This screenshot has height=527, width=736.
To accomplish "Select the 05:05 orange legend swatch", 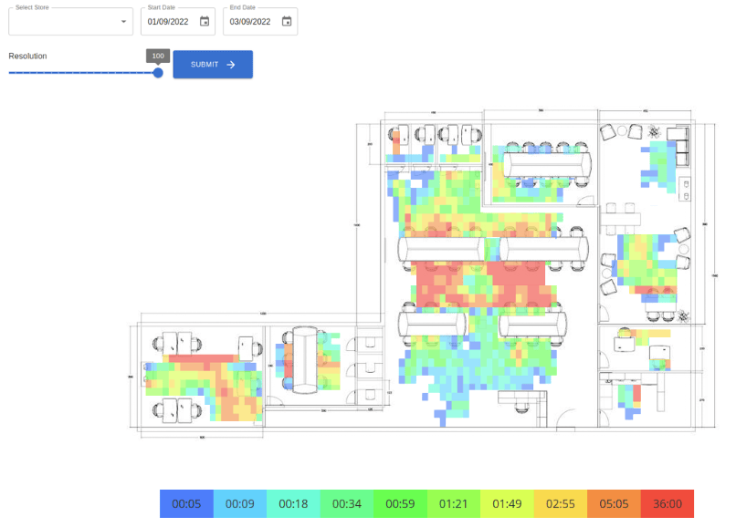I will (614, 503).
